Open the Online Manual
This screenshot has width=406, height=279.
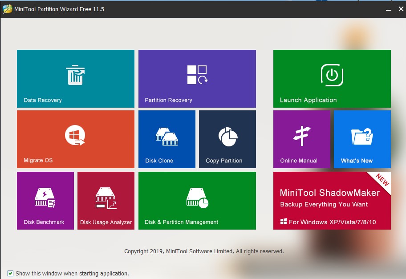coord(301,139)
